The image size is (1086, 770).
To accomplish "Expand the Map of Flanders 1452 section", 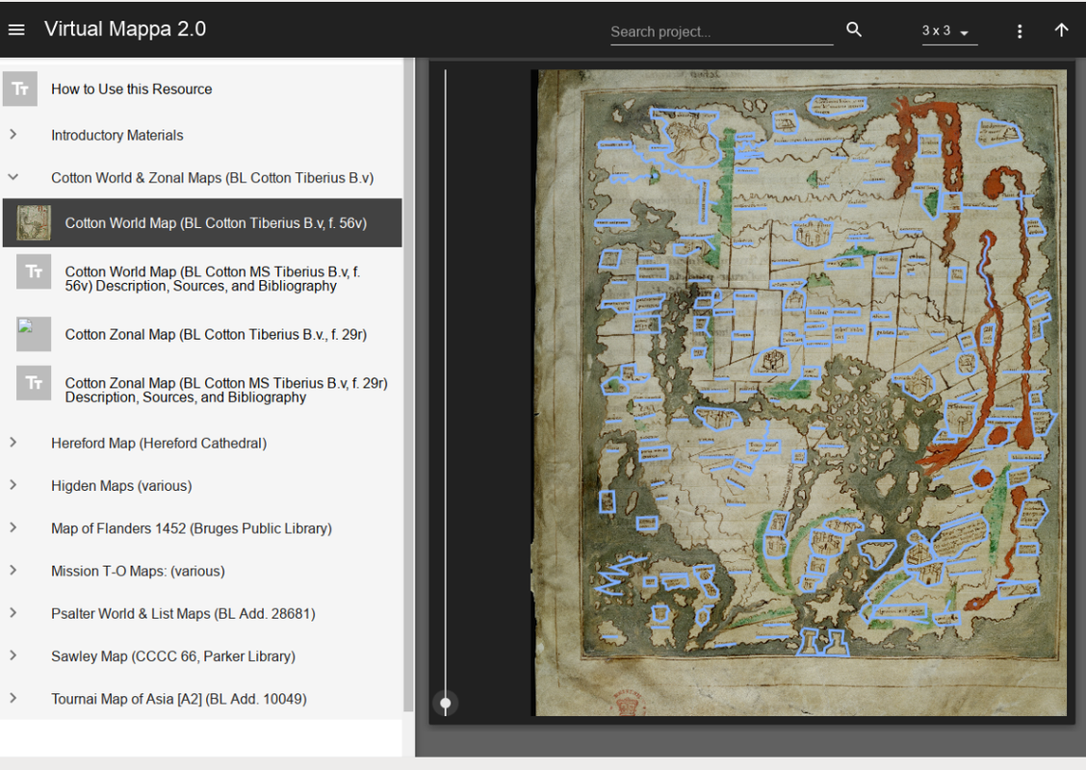I will (x=13, y=527).
